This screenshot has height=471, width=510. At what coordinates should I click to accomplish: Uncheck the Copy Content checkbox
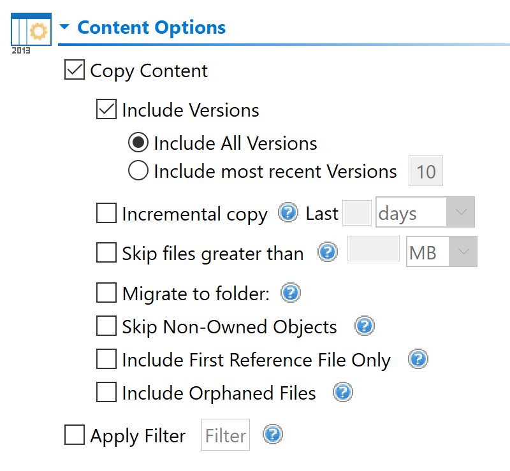[x=74, y=70]
